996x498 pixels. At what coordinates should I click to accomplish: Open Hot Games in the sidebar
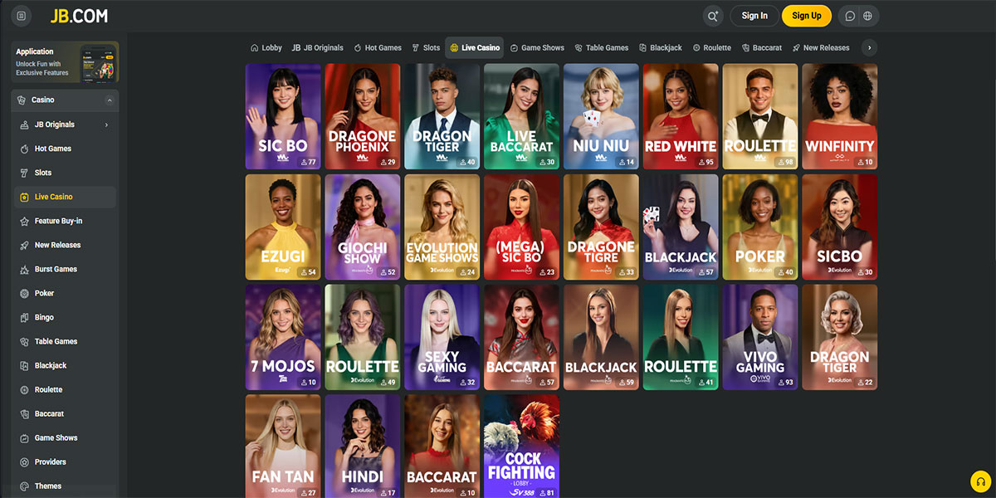pyautogui.click(x=53, y=149)
